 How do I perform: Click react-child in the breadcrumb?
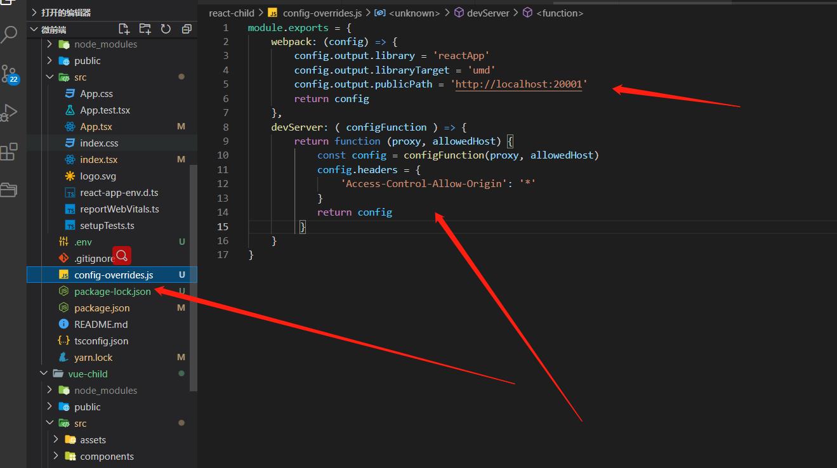[x=231, y=13]
